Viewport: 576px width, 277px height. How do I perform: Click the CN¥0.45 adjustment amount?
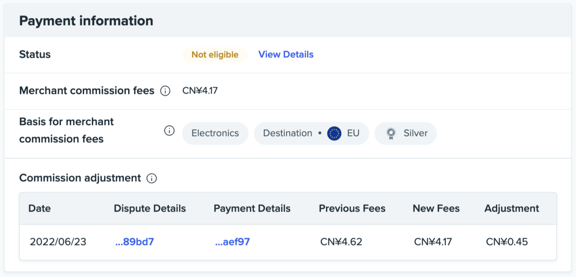click(507, 242)
